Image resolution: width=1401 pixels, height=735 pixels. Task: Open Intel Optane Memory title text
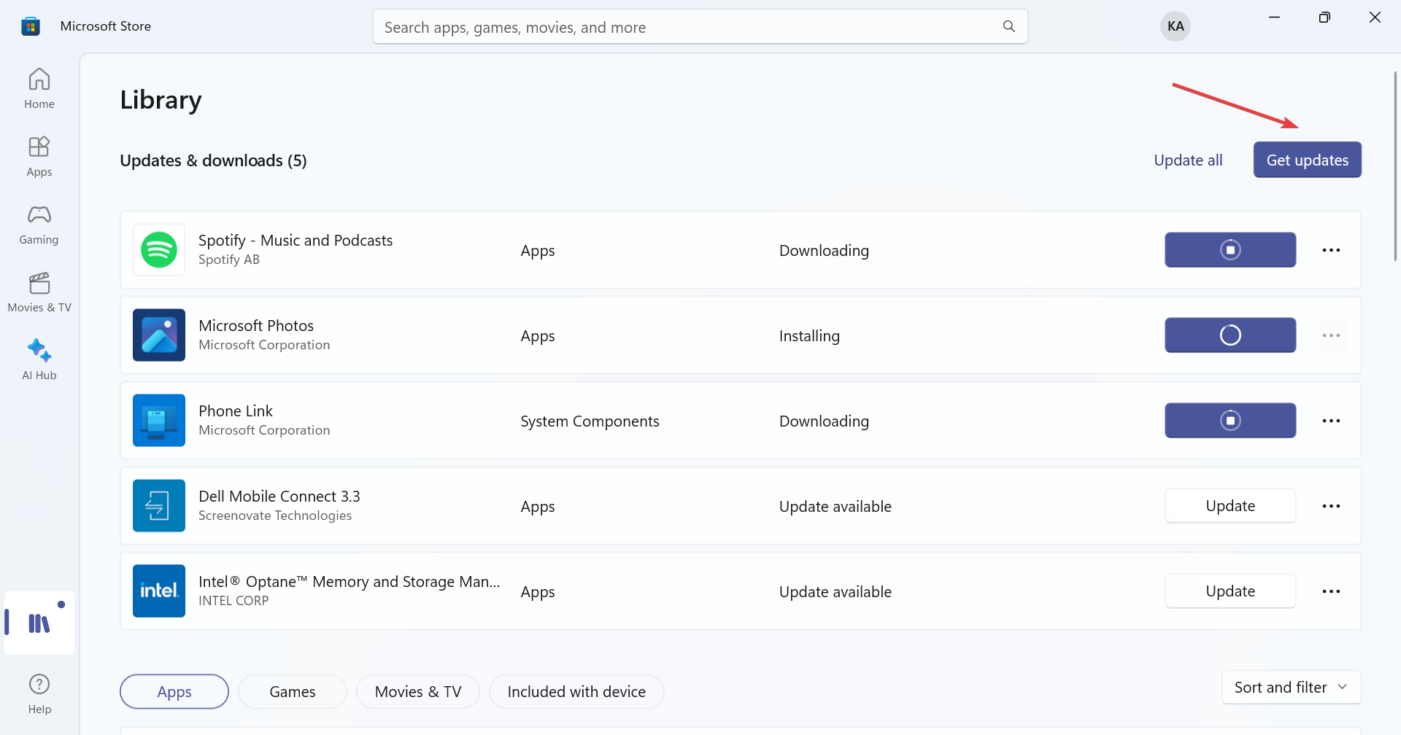[350, 582]
